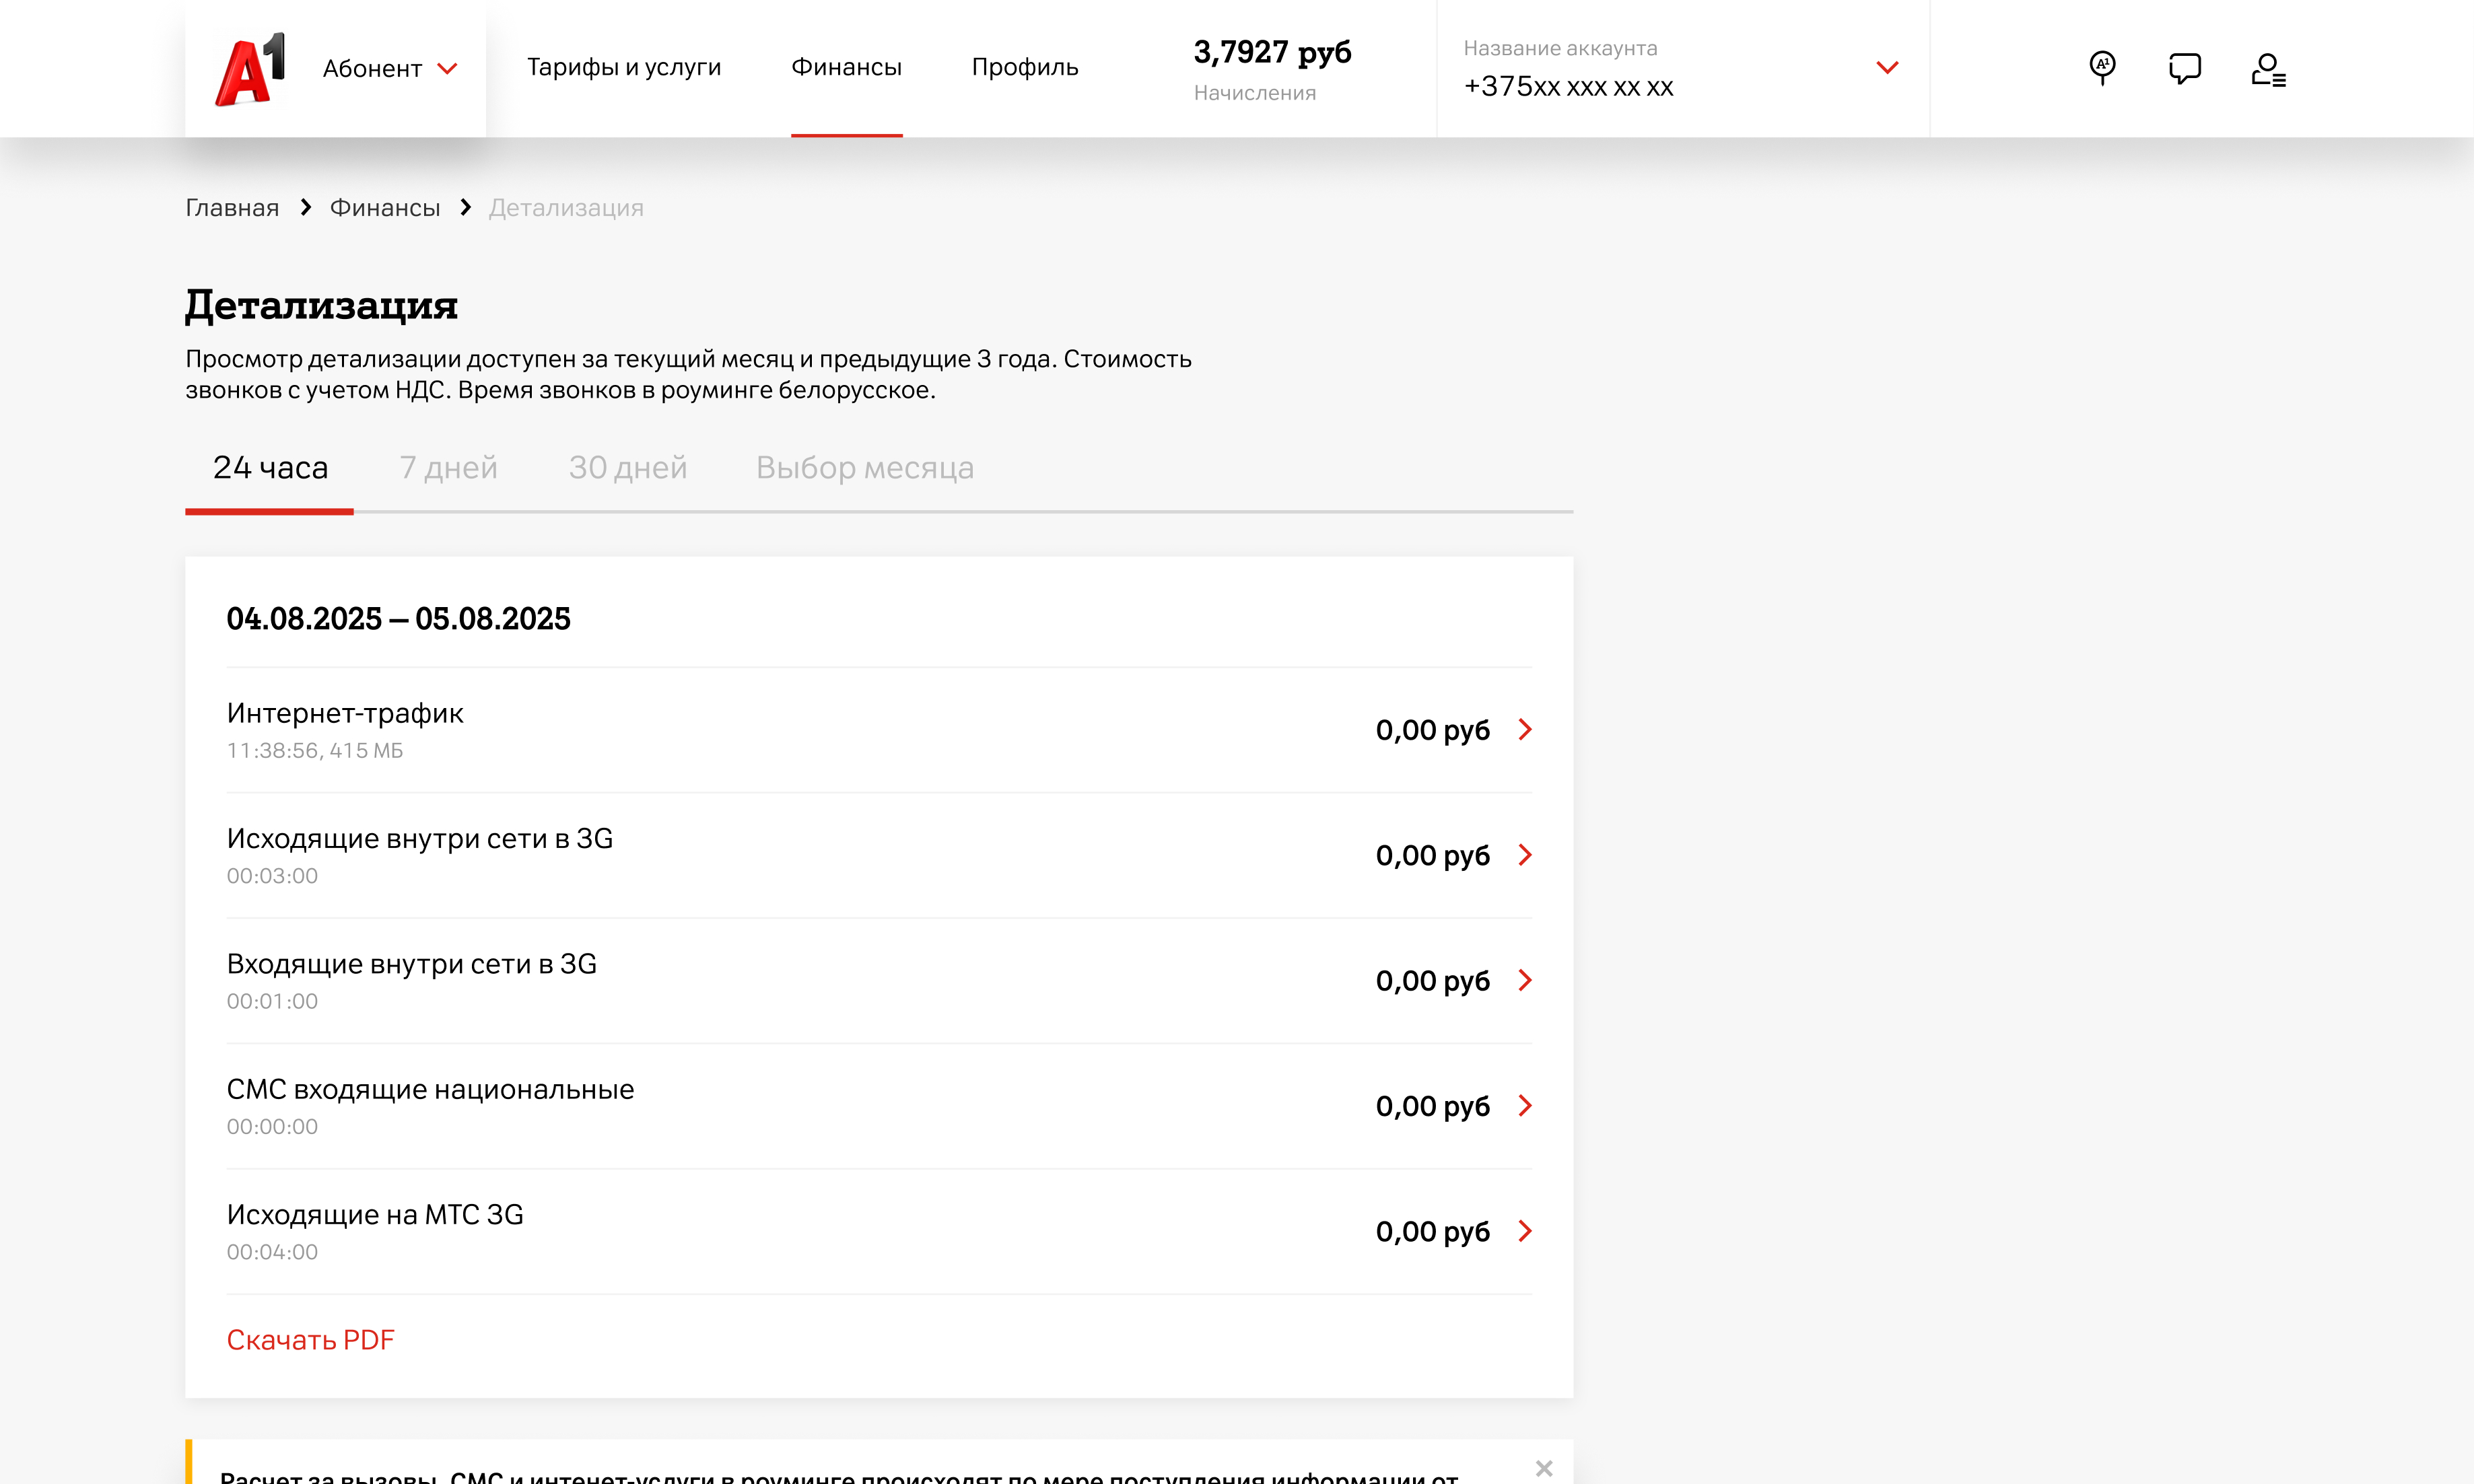Image resolution: width=2474 pixels, height=1484 pixels.
Task: Open Входящие внутри сети в 3G arrow
Action: 1524,980
